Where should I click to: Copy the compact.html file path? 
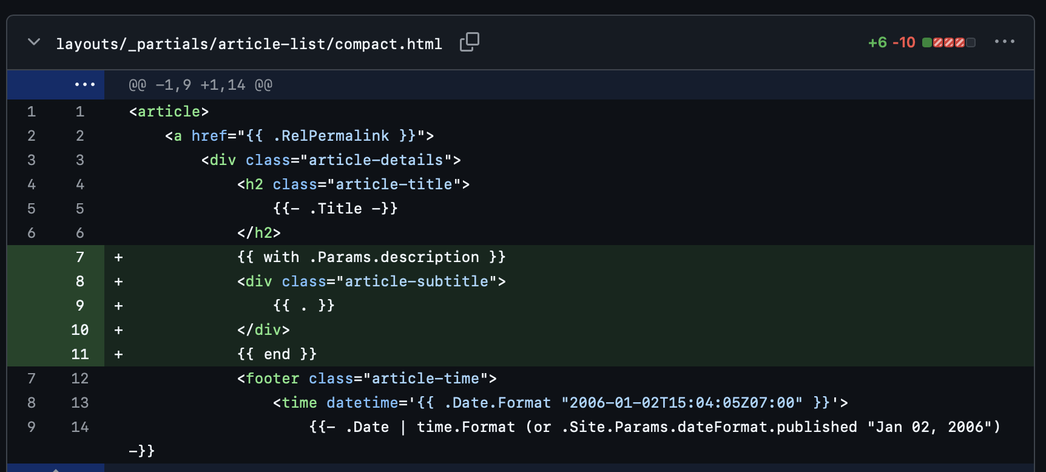[469, 42]
